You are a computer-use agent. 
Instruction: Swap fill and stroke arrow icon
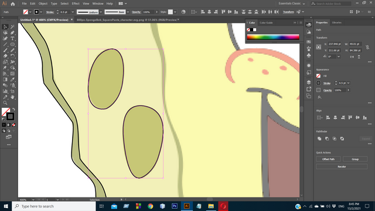click(13, 110)
